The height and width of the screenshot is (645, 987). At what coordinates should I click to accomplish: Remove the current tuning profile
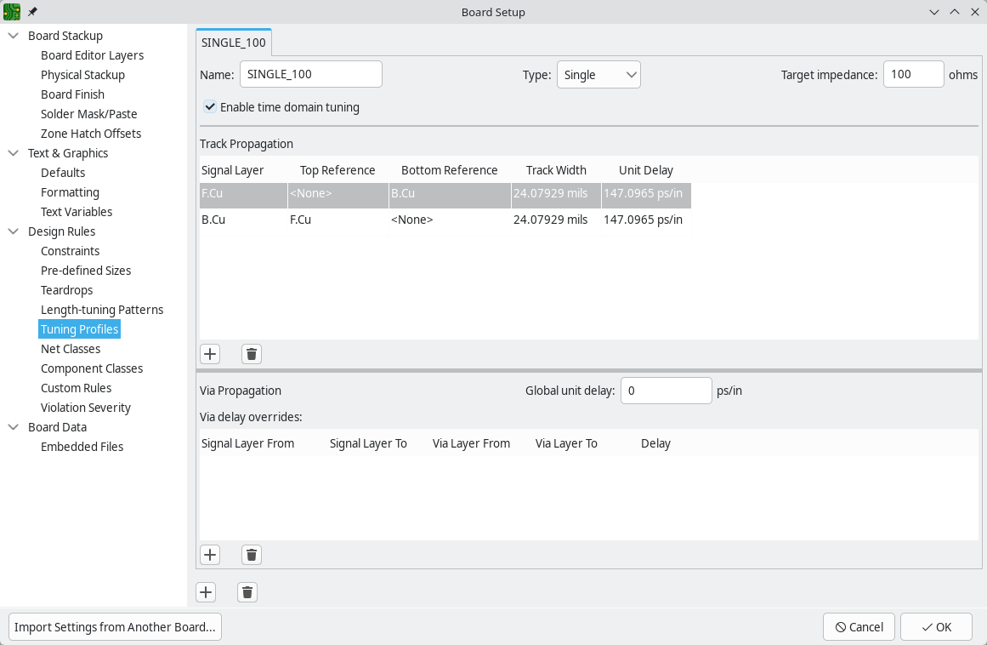(247, 592)
